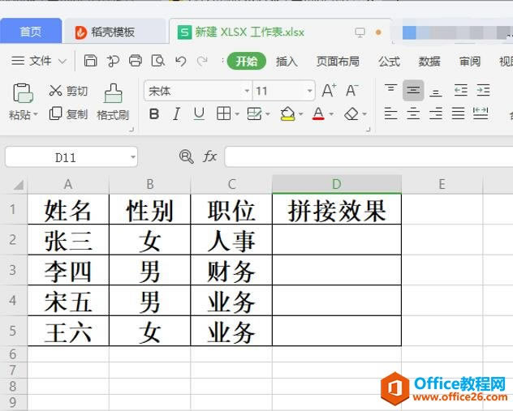Toggle Italic formatting

coord(177,114)
